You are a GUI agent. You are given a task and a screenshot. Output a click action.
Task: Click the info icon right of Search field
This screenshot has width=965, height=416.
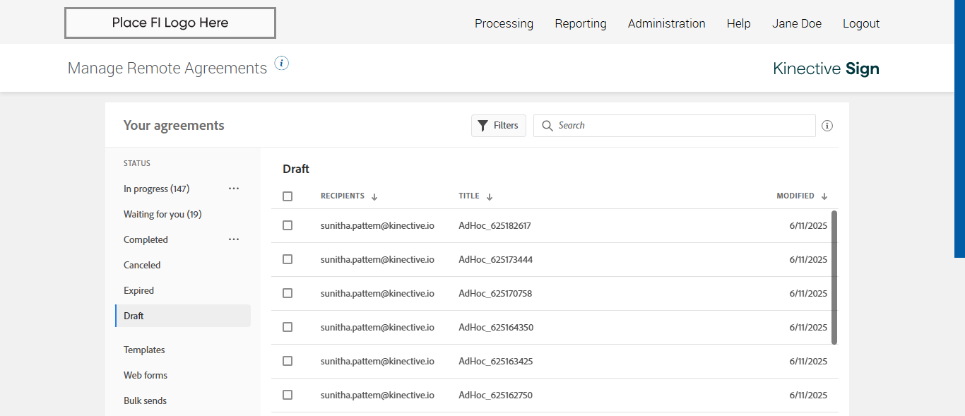click(827, 126)
